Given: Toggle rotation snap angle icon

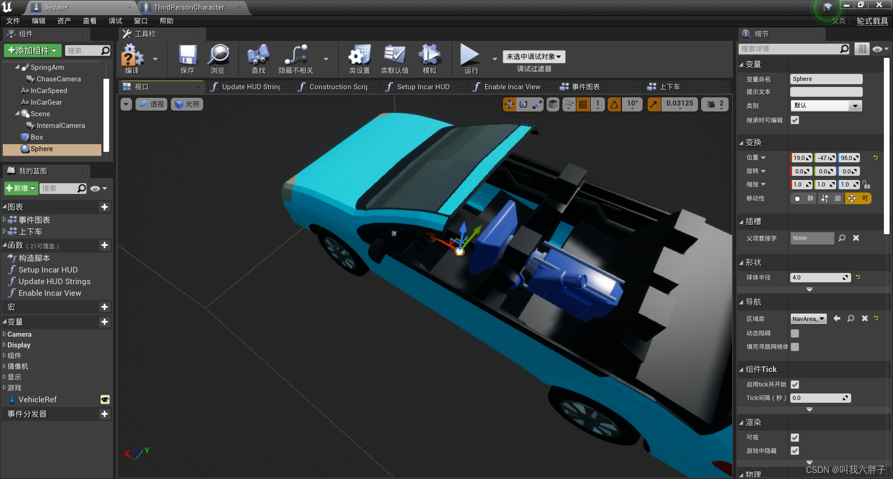Looking at the screenshot, I should (x=614, y=104).
